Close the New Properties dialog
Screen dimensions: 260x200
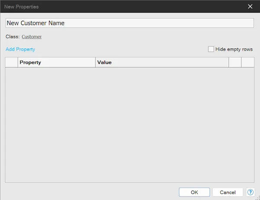[x=250, y=6]
